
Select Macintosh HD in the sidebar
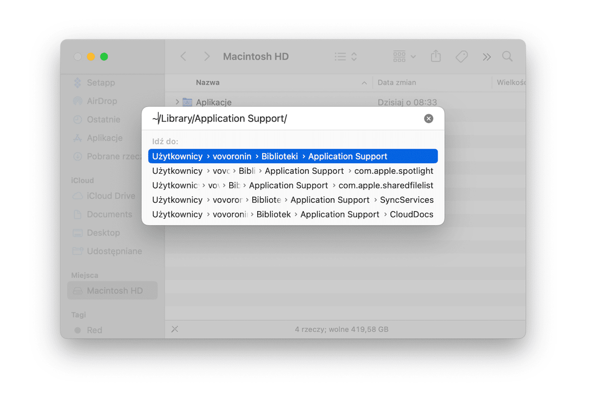113,291
